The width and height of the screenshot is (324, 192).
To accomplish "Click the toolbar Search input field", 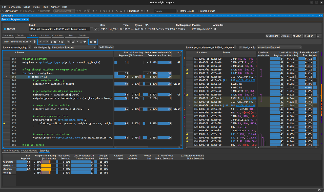I will [x=165, y=11].
